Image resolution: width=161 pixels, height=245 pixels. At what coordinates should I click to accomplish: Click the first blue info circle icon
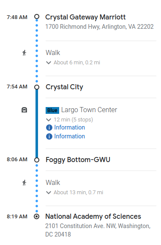pos(49,128)
